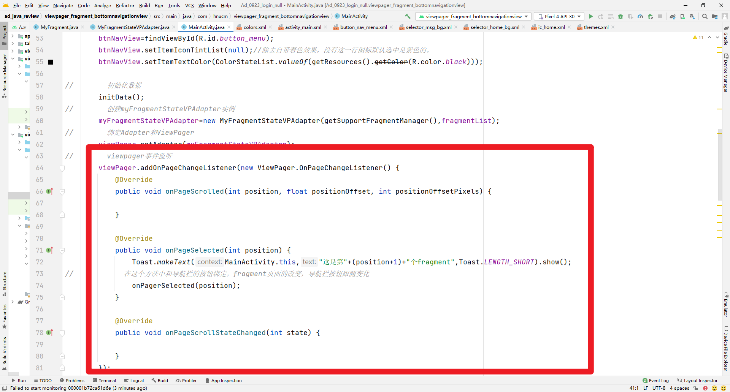Click Apply Changes and Restart Activity icon
This screenshot has height=392, width=730.
point(601,16)
